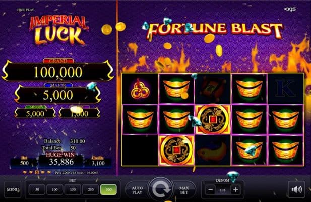Click the Grand jackpot 100,000 display
This screenshot has width=311, height=202.
(58, 72)
